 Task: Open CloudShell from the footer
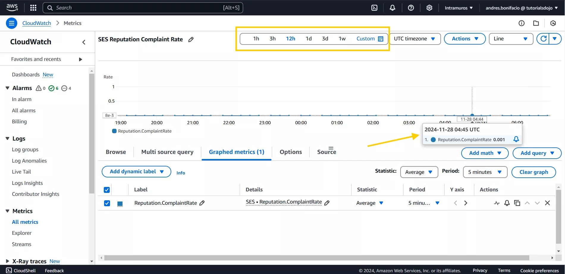click(x=21, y=270)
